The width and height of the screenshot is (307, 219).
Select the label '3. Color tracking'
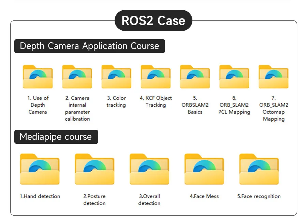[x=116, y=101]
